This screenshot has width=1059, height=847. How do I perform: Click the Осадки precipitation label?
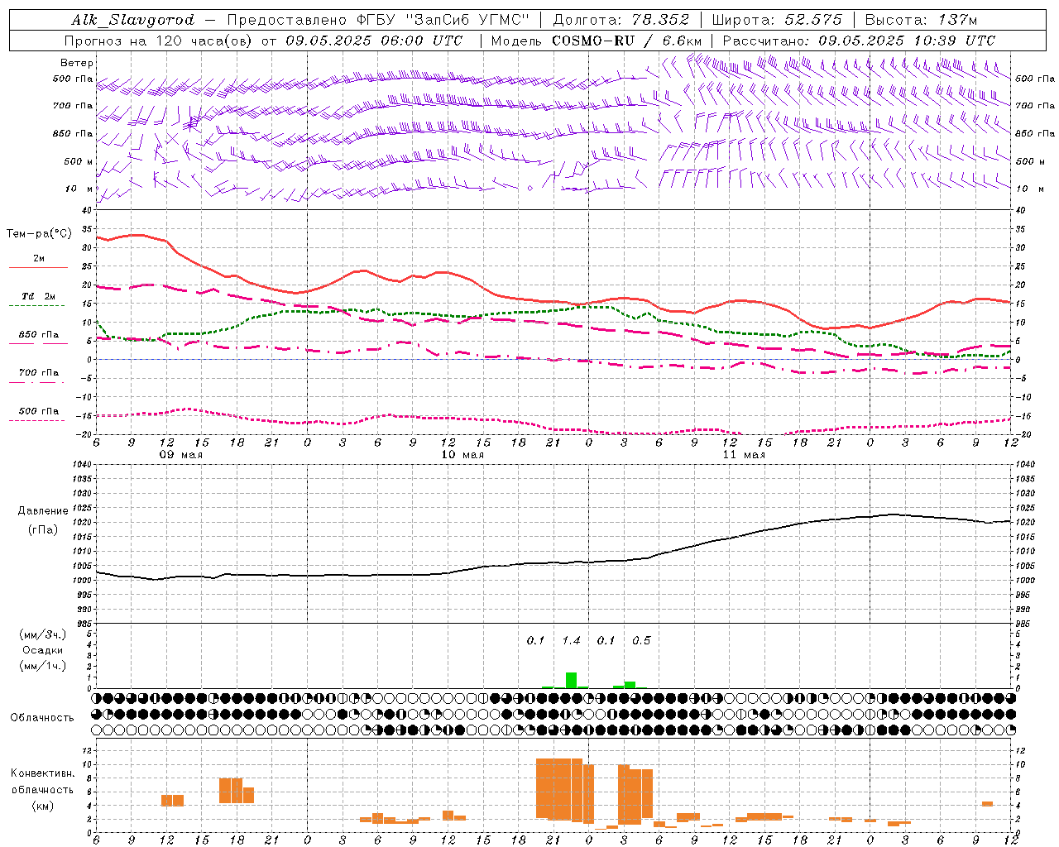pos(43,650)
